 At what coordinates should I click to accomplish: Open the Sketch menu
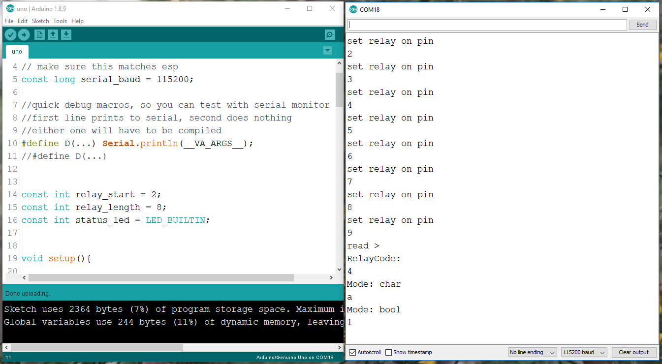[x=40, y=21]
